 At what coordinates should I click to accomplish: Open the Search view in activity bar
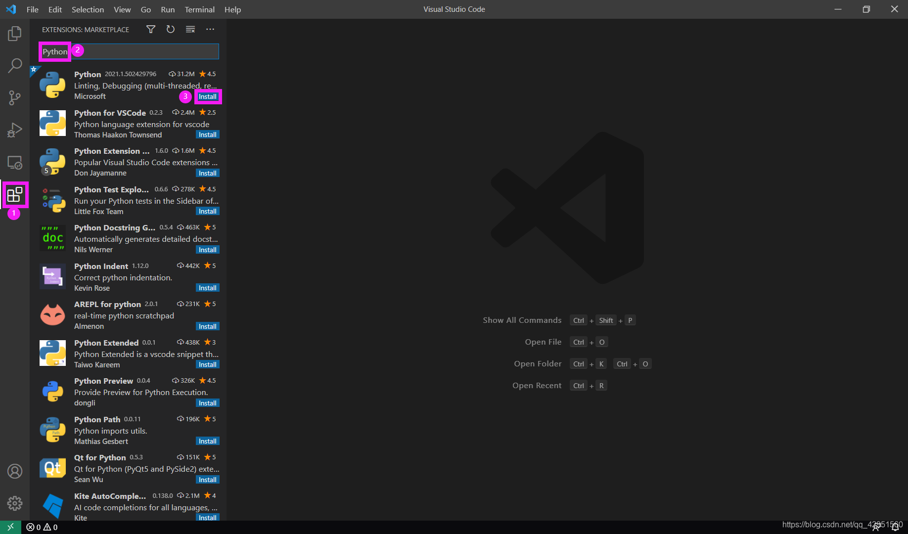tap(15, 65)
